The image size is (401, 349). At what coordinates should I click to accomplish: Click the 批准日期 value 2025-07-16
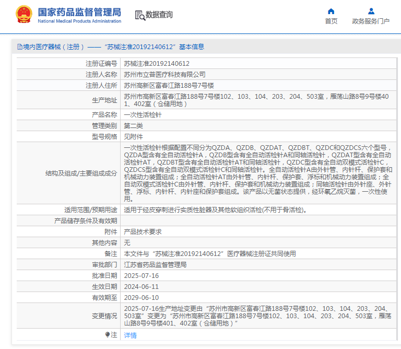point(141,276)
